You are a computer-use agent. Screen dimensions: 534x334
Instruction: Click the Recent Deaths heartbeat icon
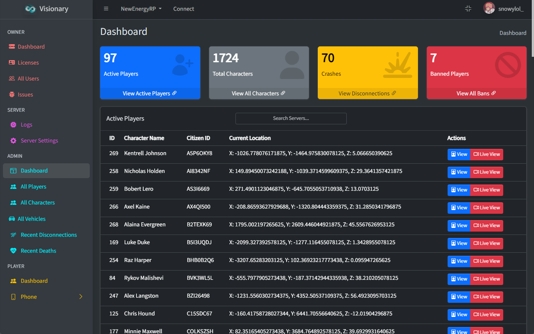[x=13, y=251]
